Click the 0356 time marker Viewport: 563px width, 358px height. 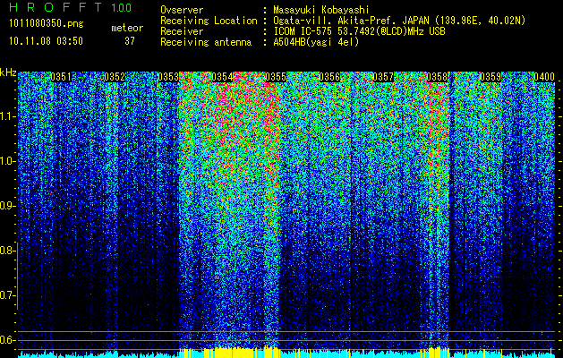click(x=329, y=77)
